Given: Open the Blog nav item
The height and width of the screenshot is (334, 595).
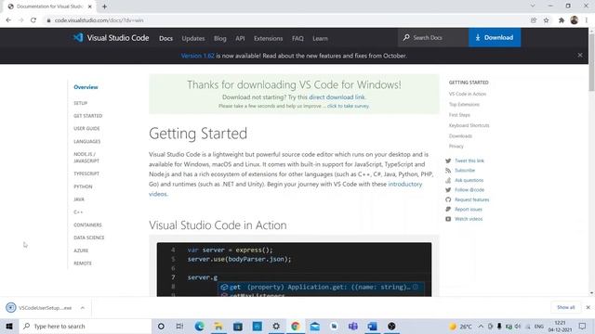Looking at the screenshot, I should [x=219, y=38].
